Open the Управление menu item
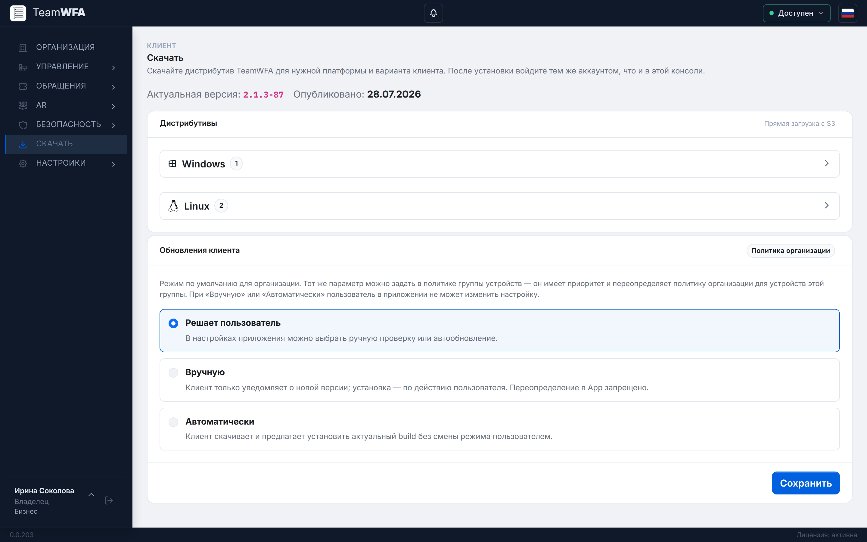Screen dimensions: 867x542 coord(66,67)
